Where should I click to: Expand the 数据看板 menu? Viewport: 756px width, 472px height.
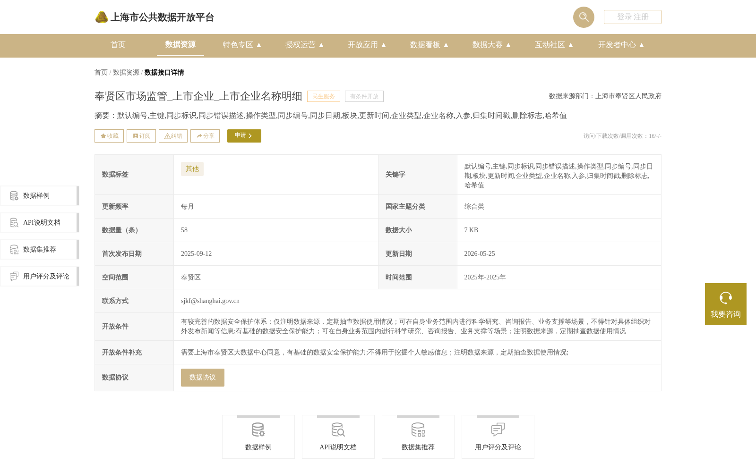tap(430, 45)
